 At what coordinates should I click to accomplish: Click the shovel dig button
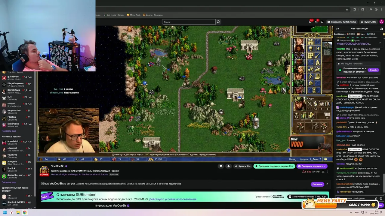pos(318,55)
